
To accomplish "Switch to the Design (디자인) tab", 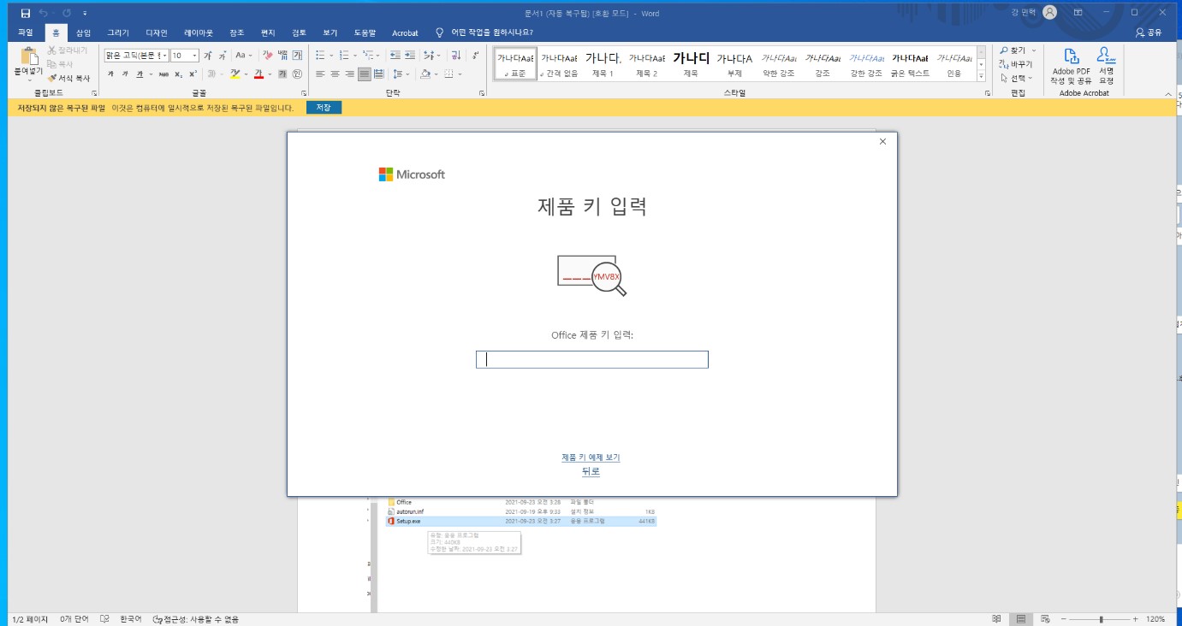I will [157, 32].
